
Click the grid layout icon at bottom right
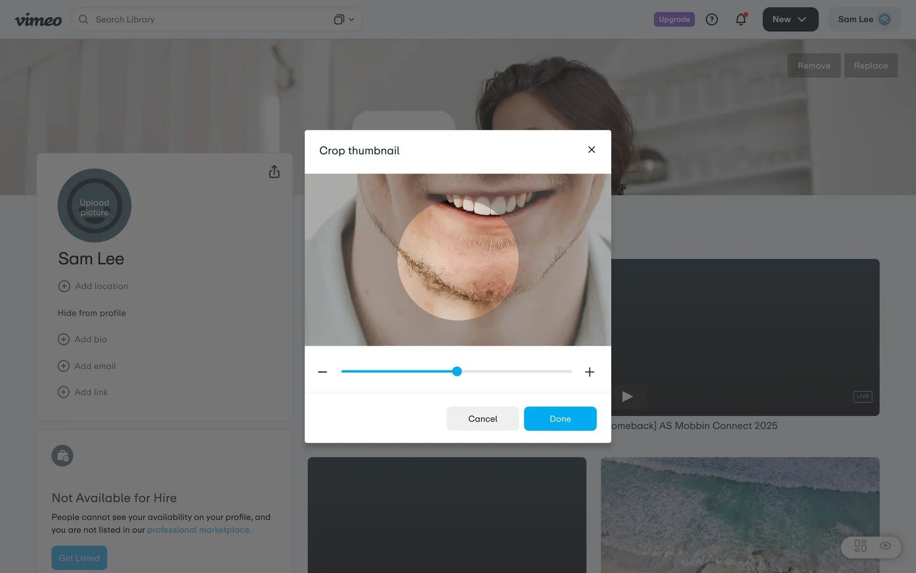click(x=860, y=546)
